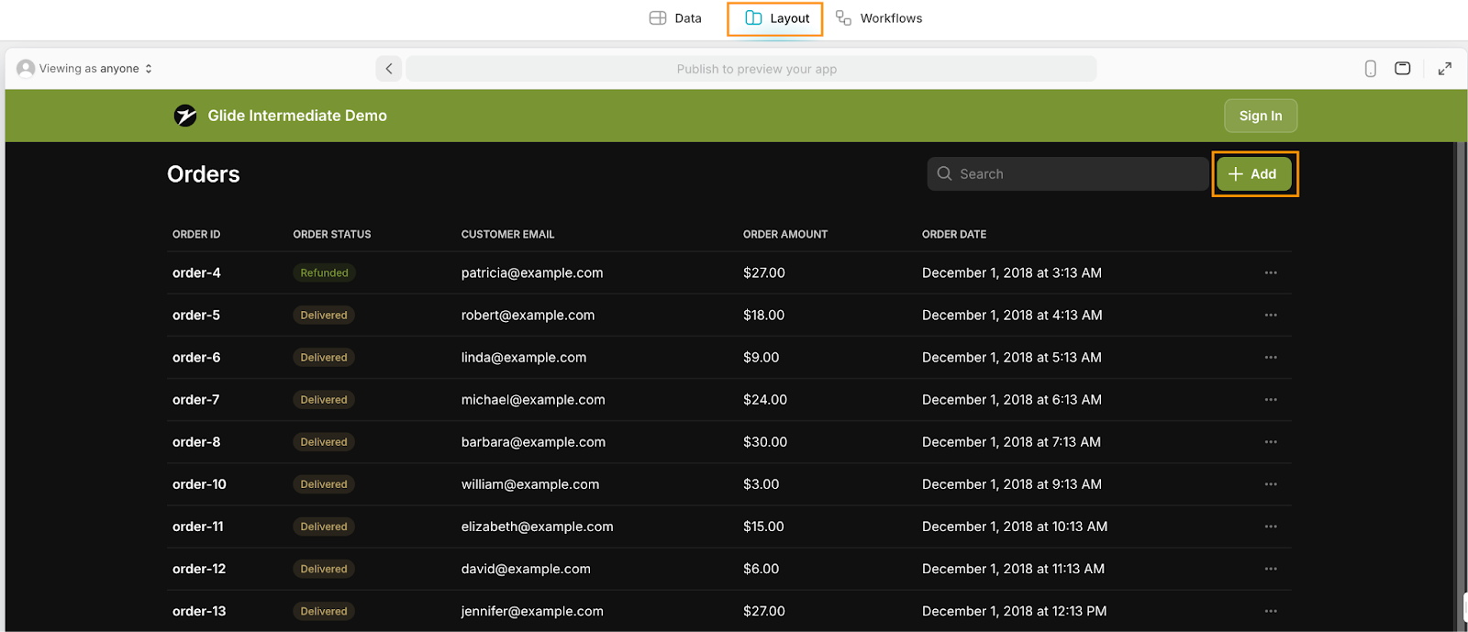The width and height of the screenshot is (1468, 632).
Task: Switch to the Layout tab
Action: [x=776, y=18]
